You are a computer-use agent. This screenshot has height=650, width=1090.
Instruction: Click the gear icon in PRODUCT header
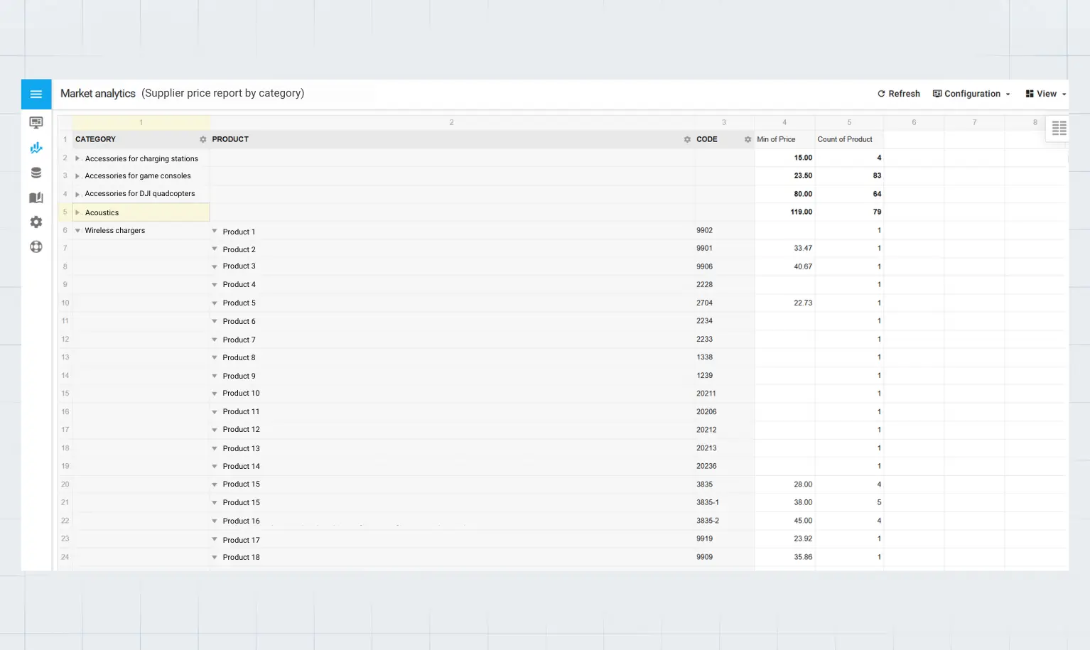[x=687, y=140]
